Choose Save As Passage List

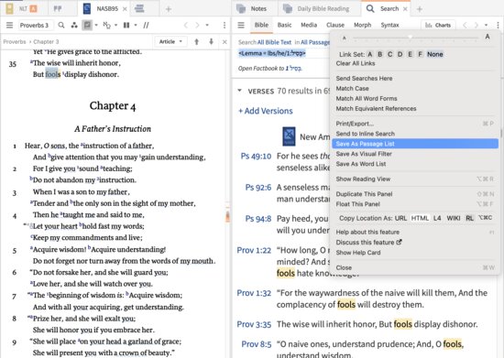415,144
